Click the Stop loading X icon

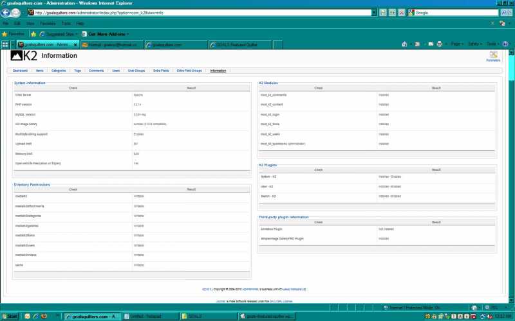(x=401, y=13)
